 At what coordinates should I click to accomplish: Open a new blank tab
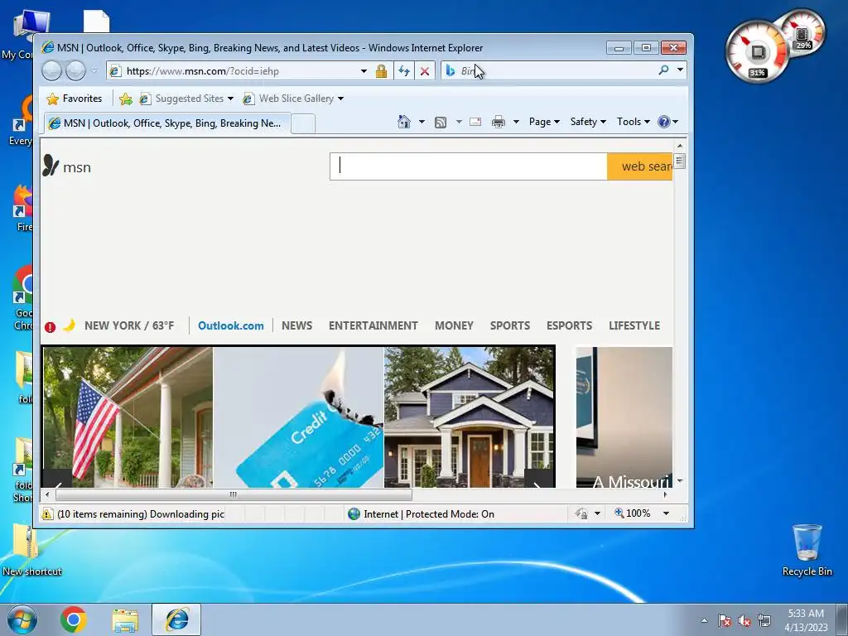click(x=303, y=124)
